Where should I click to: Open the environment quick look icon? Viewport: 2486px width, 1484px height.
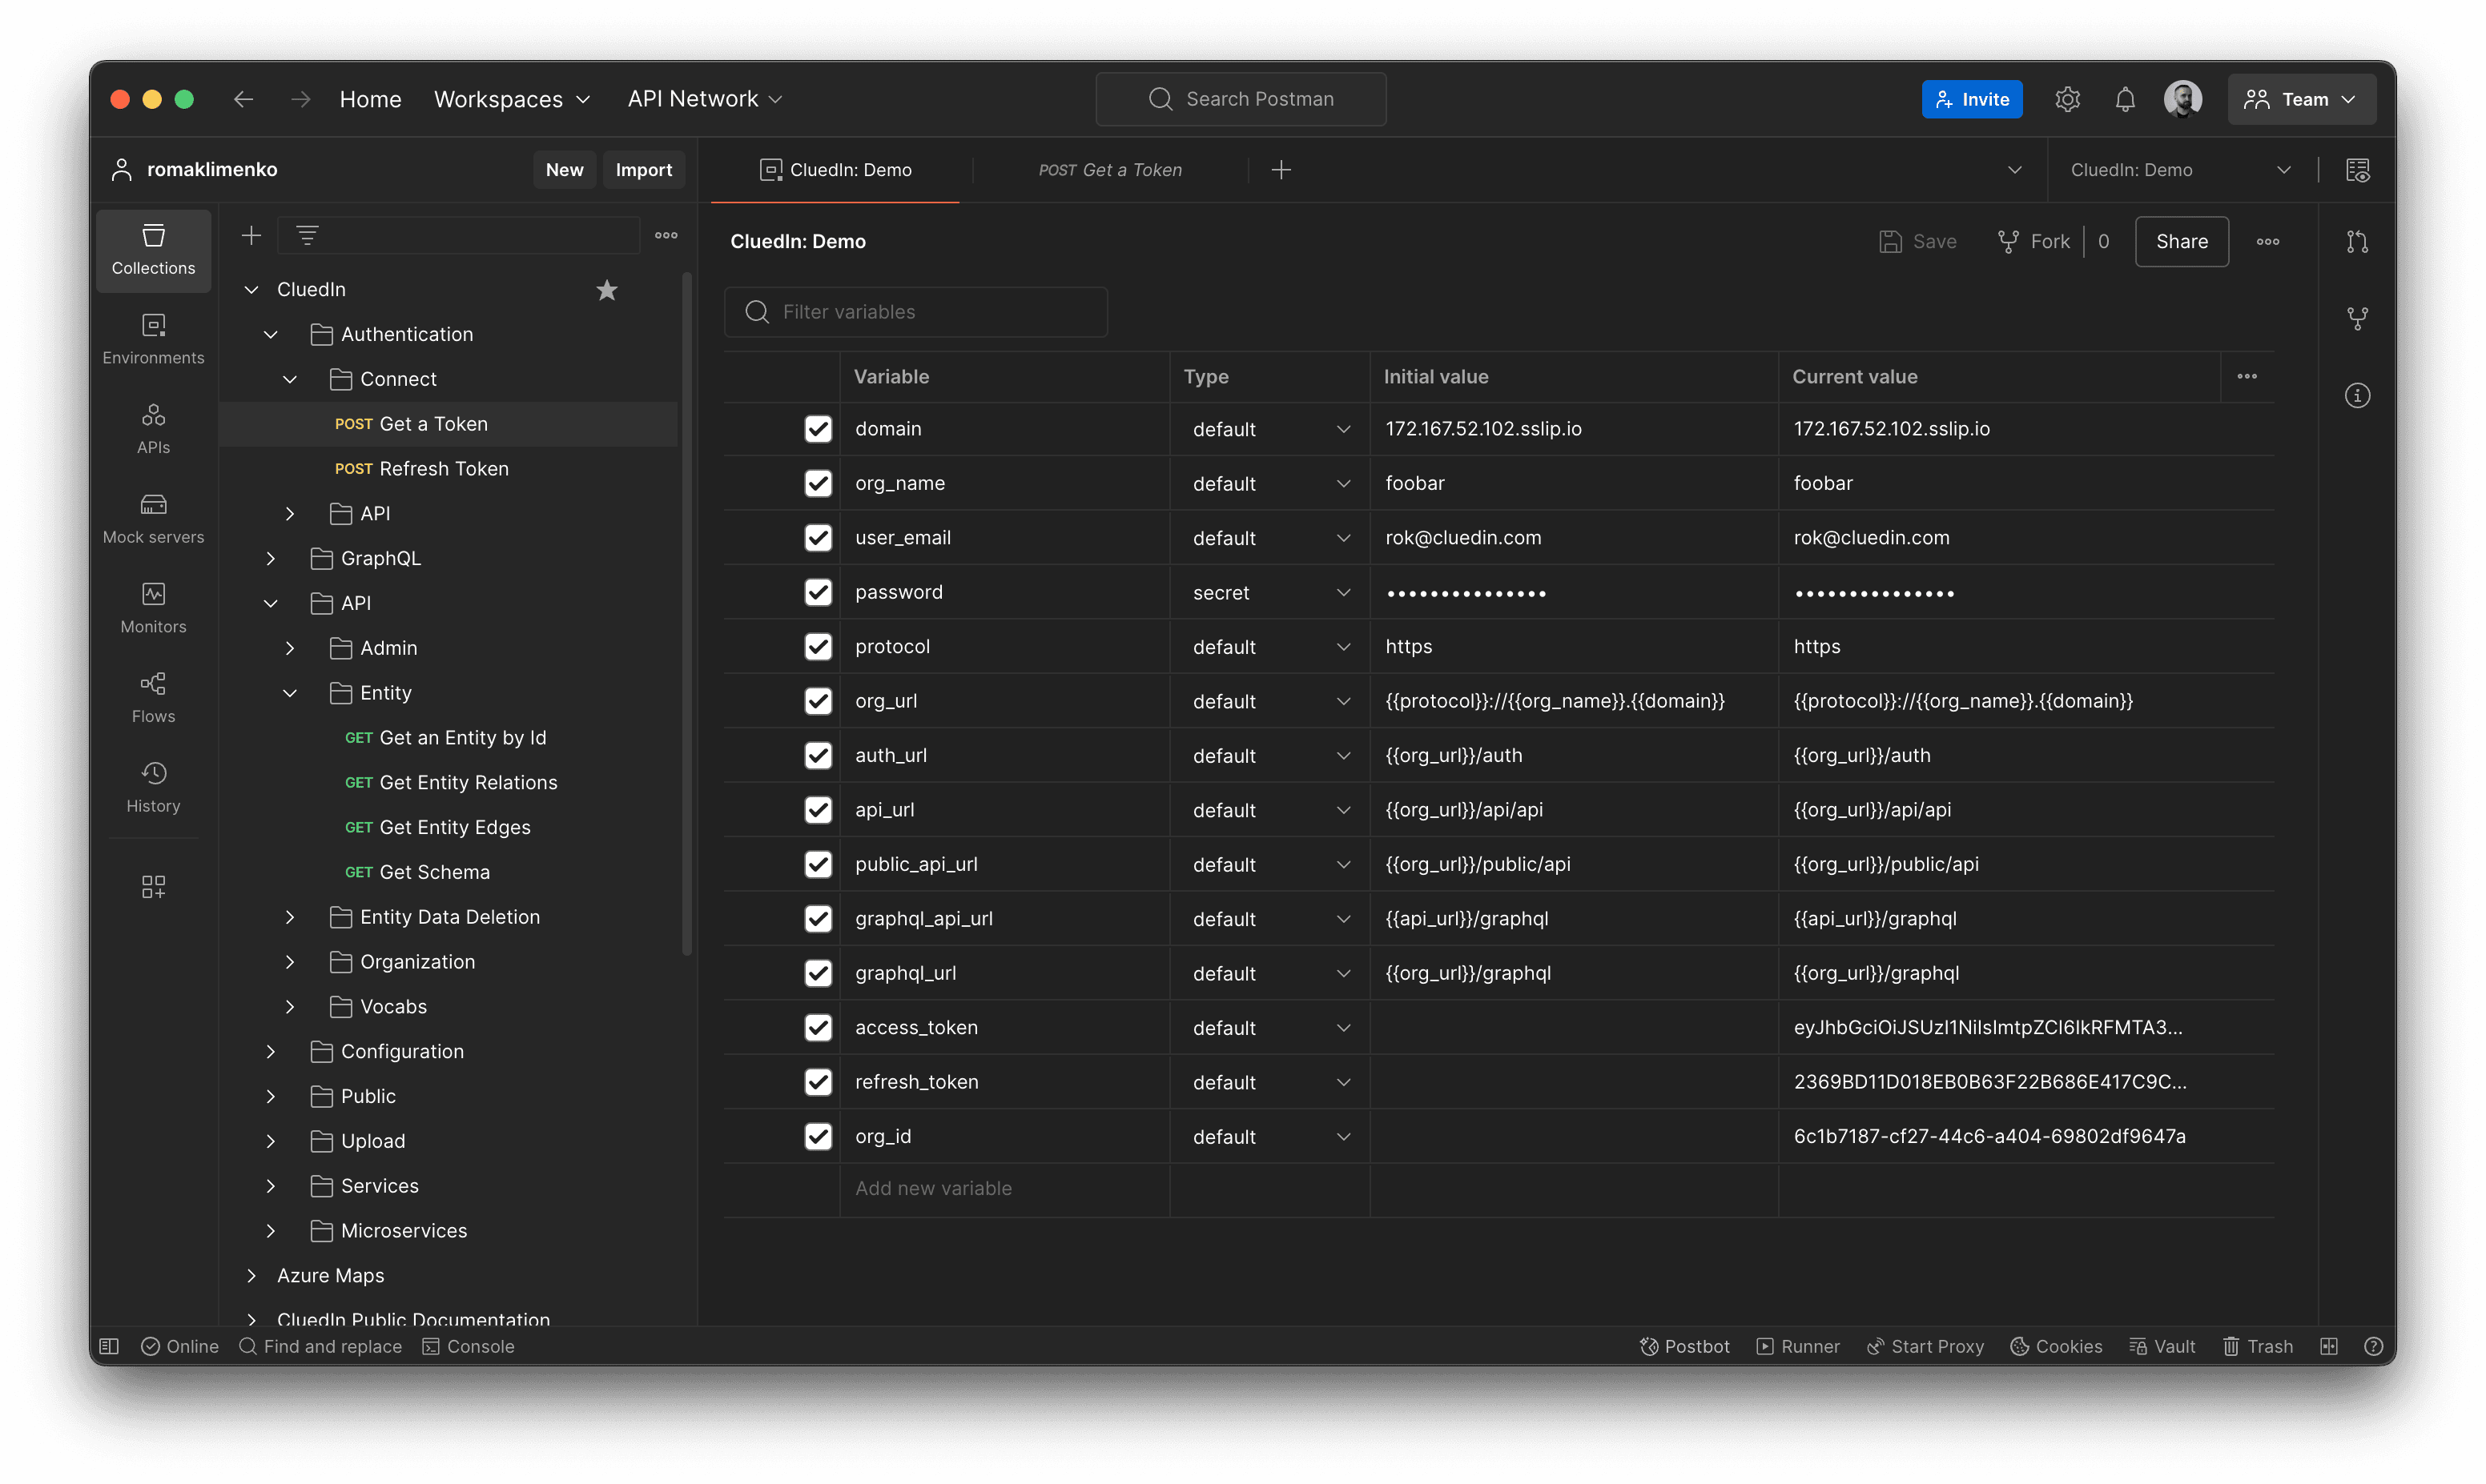2358,170
